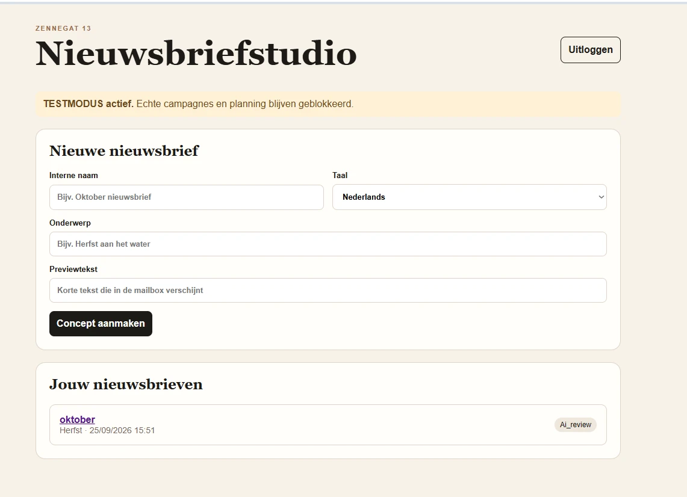
Task: Click the Nieuwe nieuwsbrief heading
Action: 124,150
